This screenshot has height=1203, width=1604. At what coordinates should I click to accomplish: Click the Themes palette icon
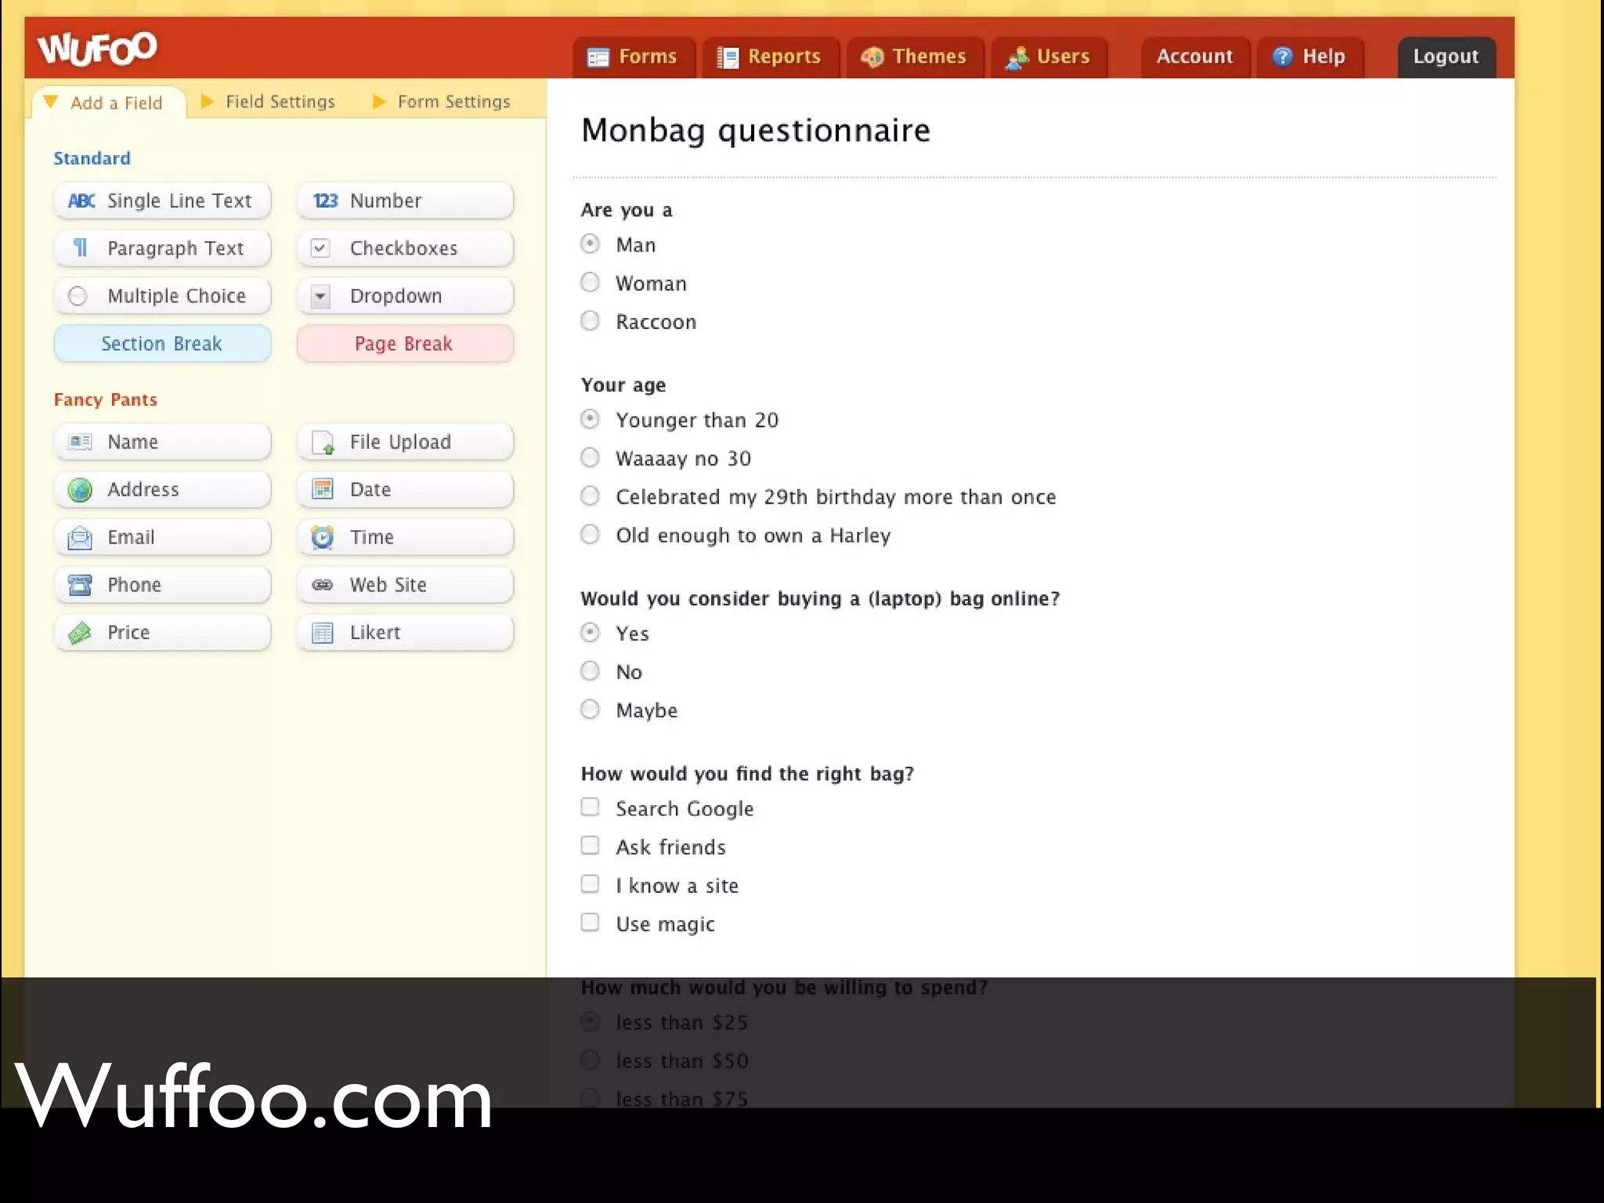(x=872, y=57)
